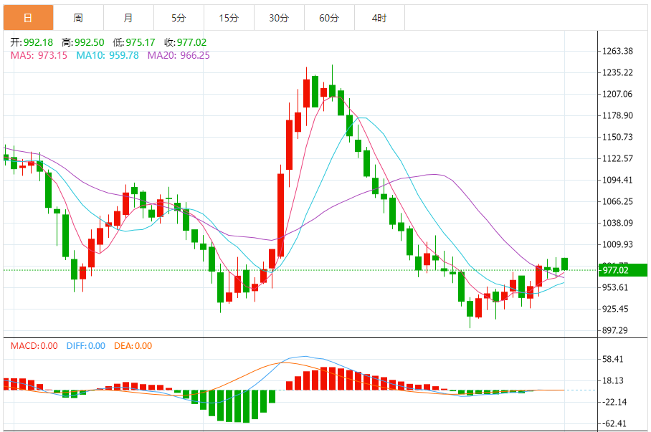Click the green 977.02 current price tag
Viewport: 651px width, 432px height.
[623, 270]
